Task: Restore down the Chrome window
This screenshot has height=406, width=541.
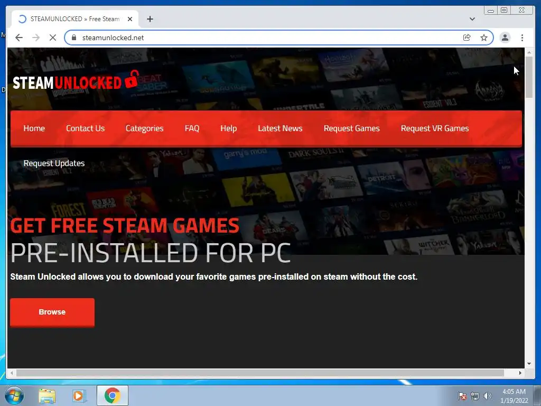Action: pyautogui.click(x=504, y=11)
